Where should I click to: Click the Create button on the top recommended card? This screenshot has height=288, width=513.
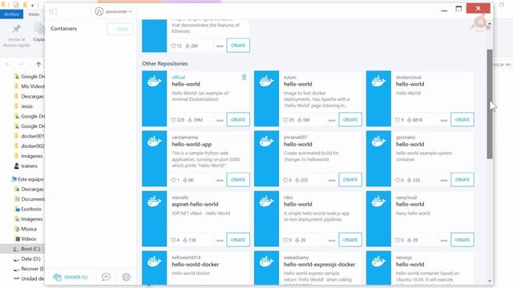[x=238, y=46]
